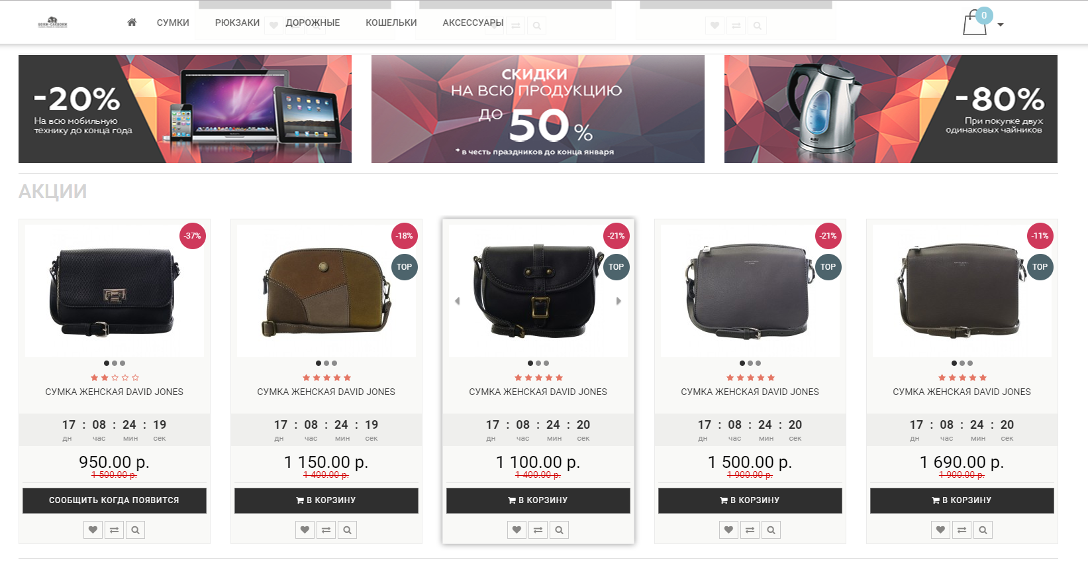Select second image dot of 1 500.00 р. bag
This screenshot has height=562, width=1088.
click(x=750, y=363)
